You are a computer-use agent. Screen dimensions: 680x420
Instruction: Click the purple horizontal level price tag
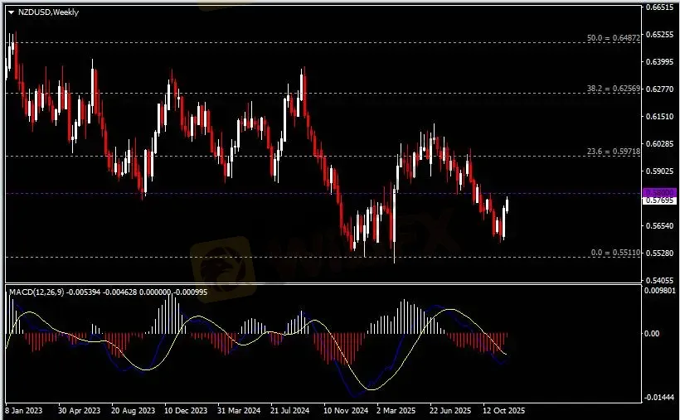pyautogui.click(x=659, y=192)
